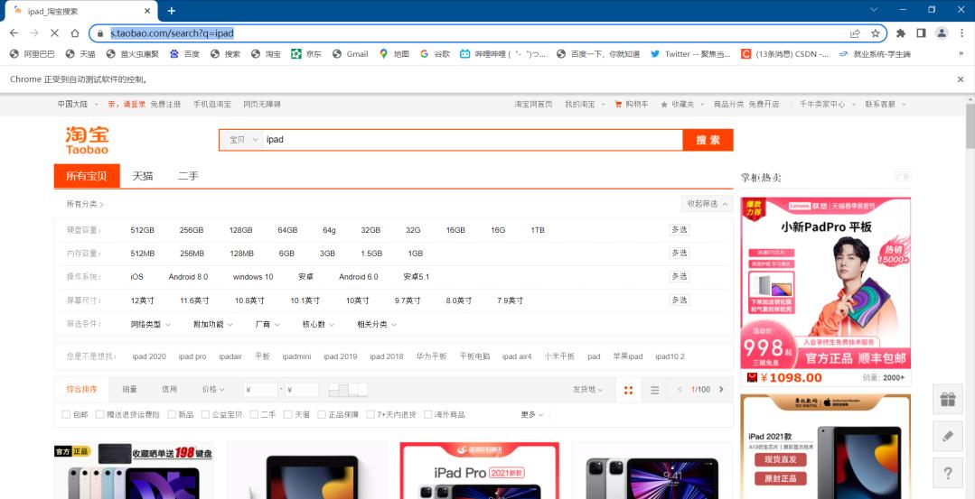
Task: Go to next results page arrow
Action: tap(721, 390)
